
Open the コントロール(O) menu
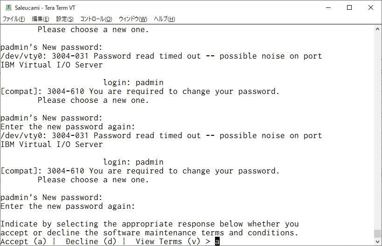(x=96, y=19)
